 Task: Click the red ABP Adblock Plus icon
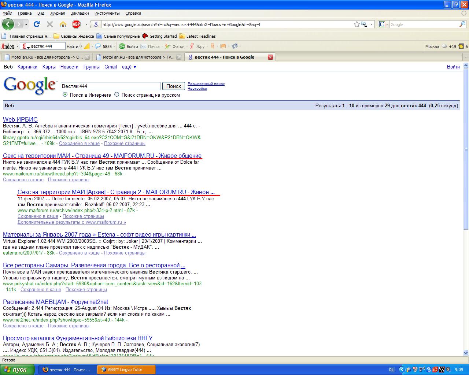tap(76, 24)
